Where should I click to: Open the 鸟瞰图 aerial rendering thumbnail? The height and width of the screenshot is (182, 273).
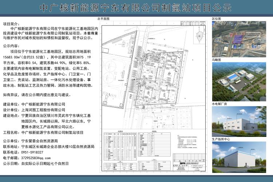[x=239, y=82]
